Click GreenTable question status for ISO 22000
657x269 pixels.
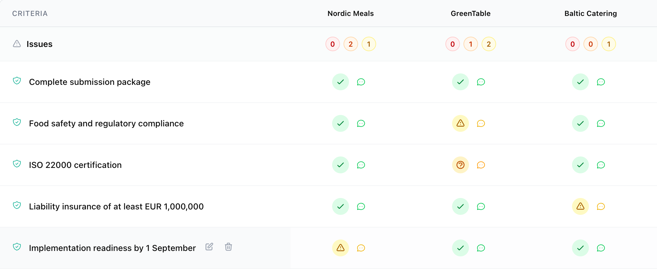click(x=461, y=165)
